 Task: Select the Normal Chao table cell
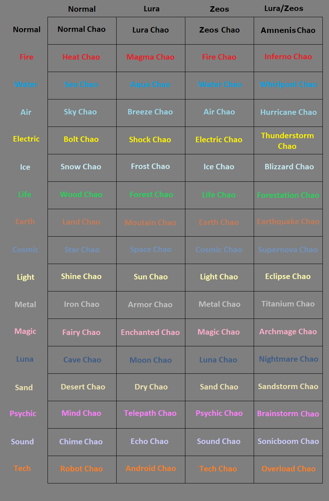82,31
